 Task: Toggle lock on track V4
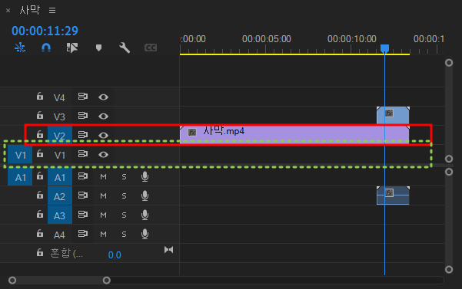click(40, 97)
